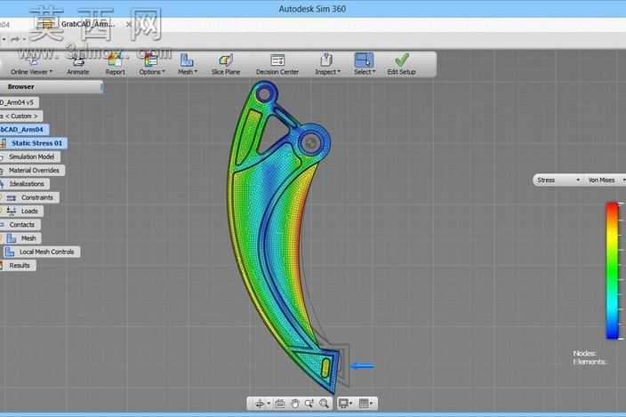Open the Decision Center
Screen dimensions: 626x417
tap(277, 64)
